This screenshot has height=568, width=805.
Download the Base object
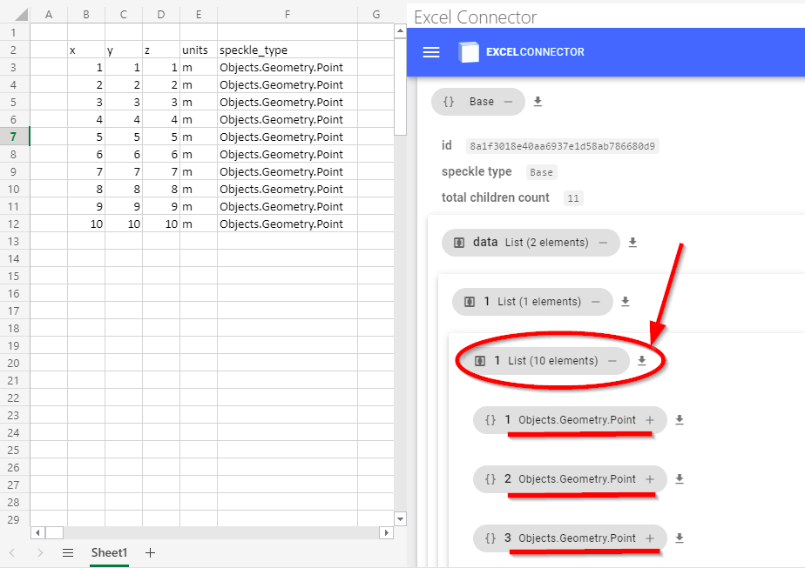538,102
